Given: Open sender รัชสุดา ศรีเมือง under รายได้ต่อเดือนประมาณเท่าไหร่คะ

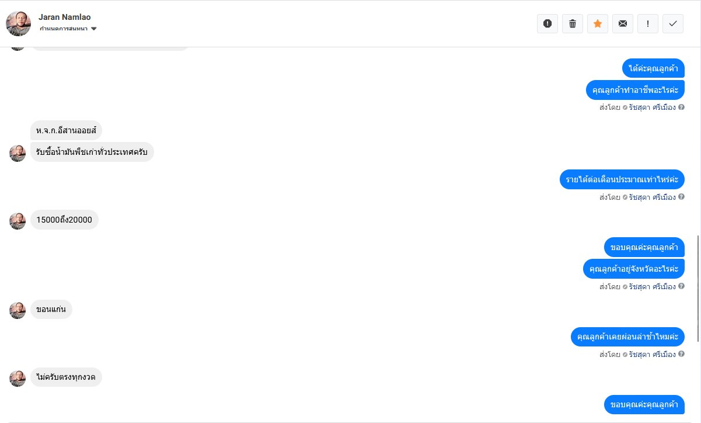Looking at the screenshot, I should pos(652,197).
